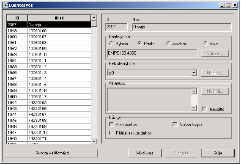241x165 pixels.
Task: Click the ID cell 1960
Action: pyautogui.click(x=17, y=97)
